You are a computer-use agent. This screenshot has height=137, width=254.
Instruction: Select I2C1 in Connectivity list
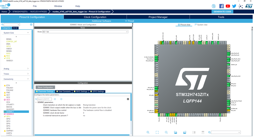point(8,95)
